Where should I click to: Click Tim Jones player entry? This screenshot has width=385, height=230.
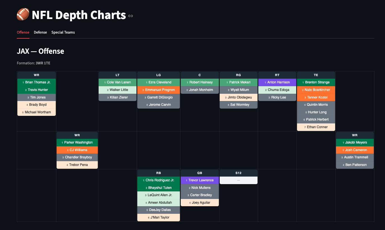[36, 97]
